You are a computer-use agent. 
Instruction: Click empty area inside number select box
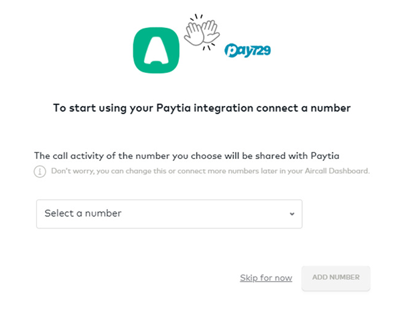tap(202, 214)
